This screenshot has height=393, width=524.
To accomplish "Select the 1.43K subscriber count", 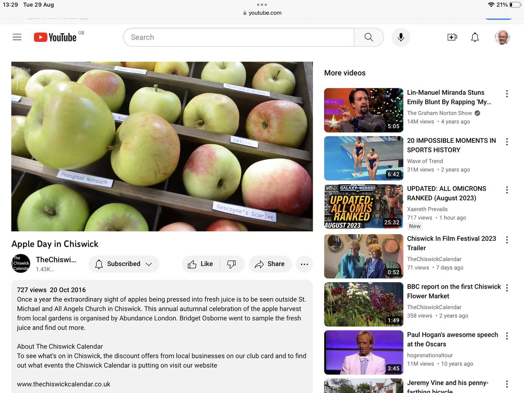I will [45, 269].
